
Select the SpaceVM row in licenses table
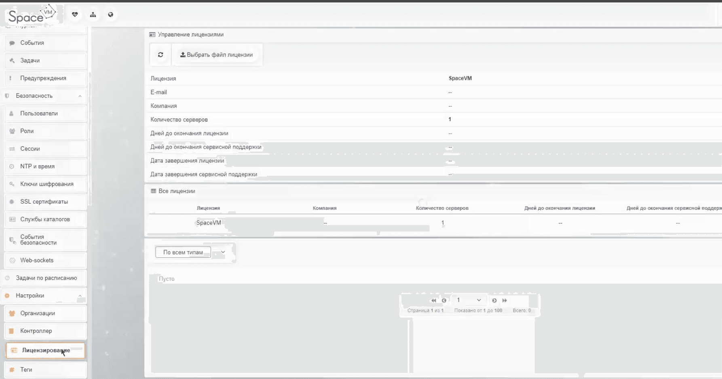point(209,223)
